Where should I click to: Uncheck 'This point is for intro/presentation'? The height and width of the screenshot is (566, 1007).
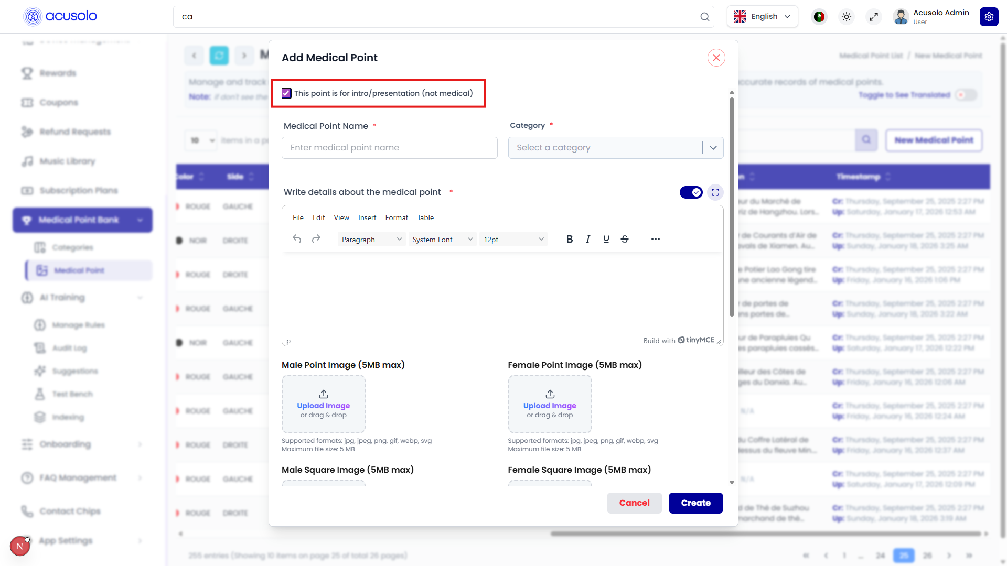(286, 93)
